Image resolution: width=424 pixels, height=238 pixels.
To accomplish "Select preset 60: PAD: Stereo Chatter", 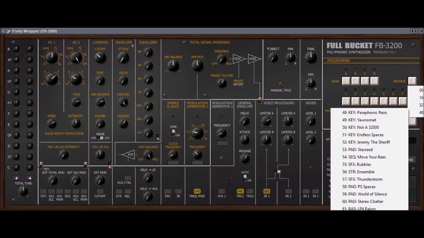I will (x=369, y=201).
